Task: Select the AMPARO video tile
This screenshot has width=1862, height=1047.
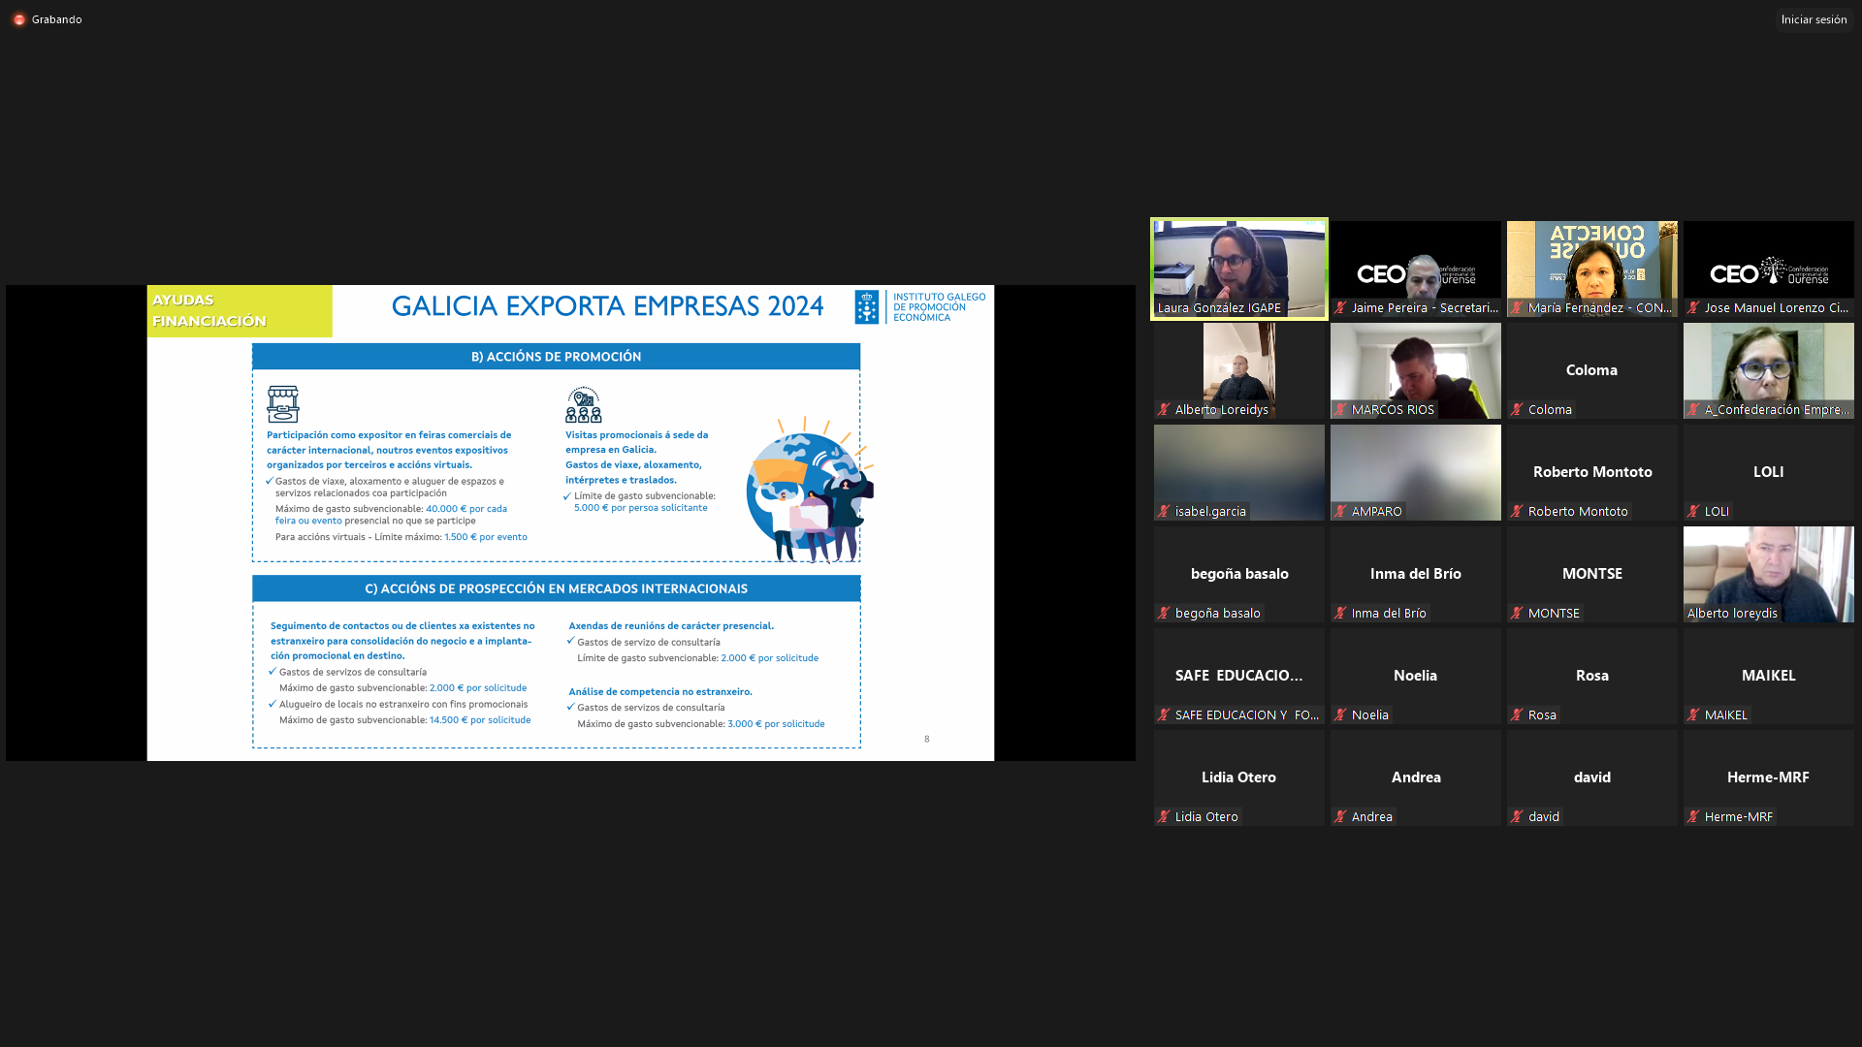Action: tap(1415, 472)
